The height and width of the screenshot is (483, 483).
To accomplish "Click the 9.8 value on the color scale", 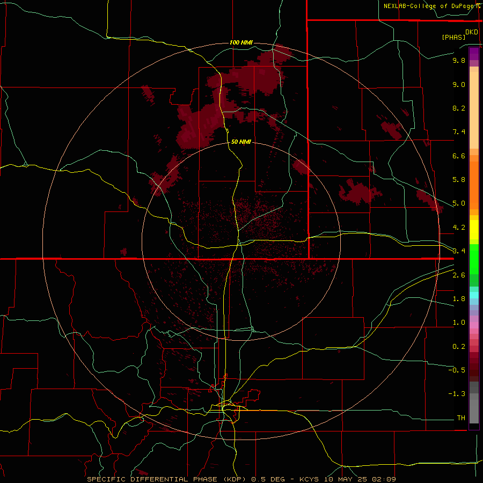I will click(459, 60).
